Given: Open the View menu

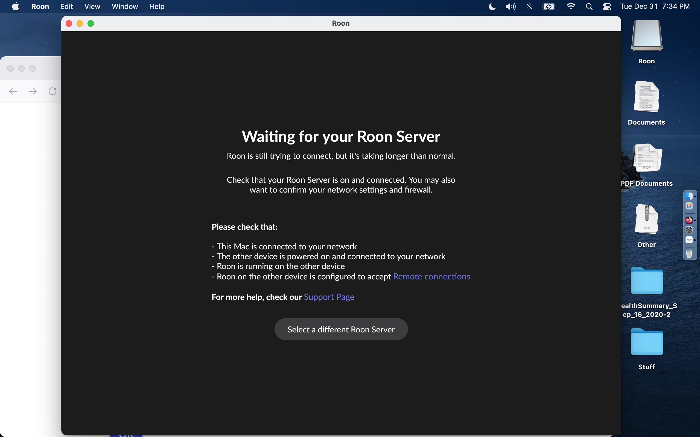Looking at the screenshot, I should click(92, 6).
